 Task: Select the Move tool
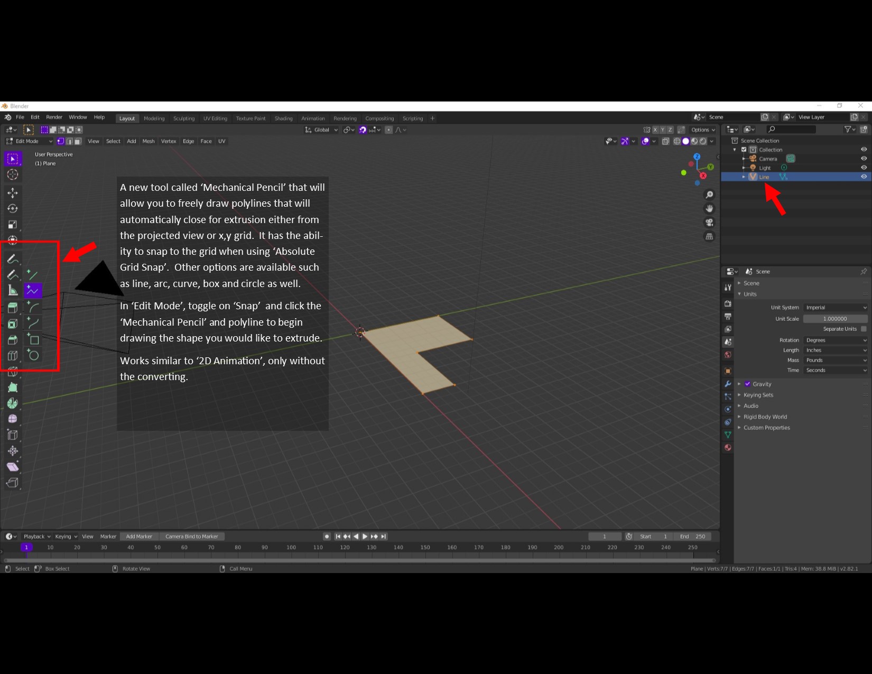pos(13,193)
